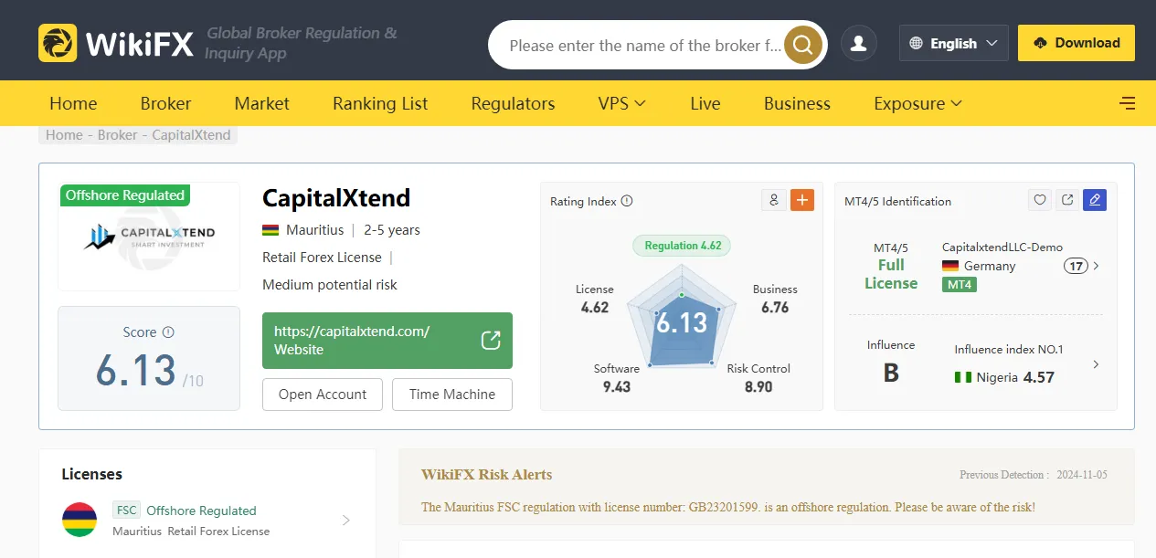
Task: Open the user account icon
Action: click(x=858, y=43)
